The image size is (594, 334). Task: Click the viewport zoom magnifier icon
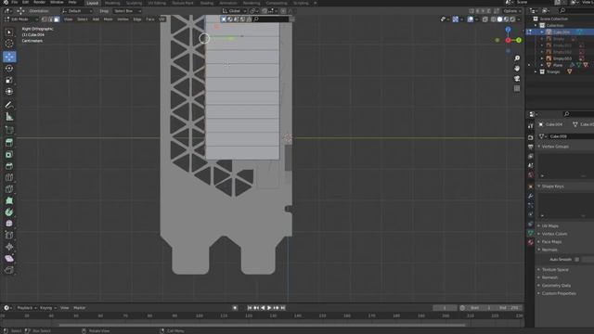click(517, 58)
